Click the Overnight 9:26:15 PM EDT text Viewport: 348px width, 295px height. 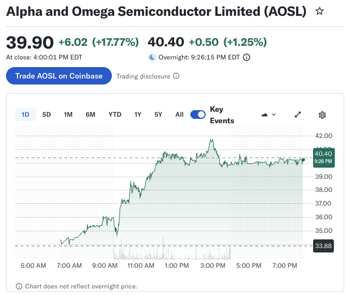coord(199,57)
